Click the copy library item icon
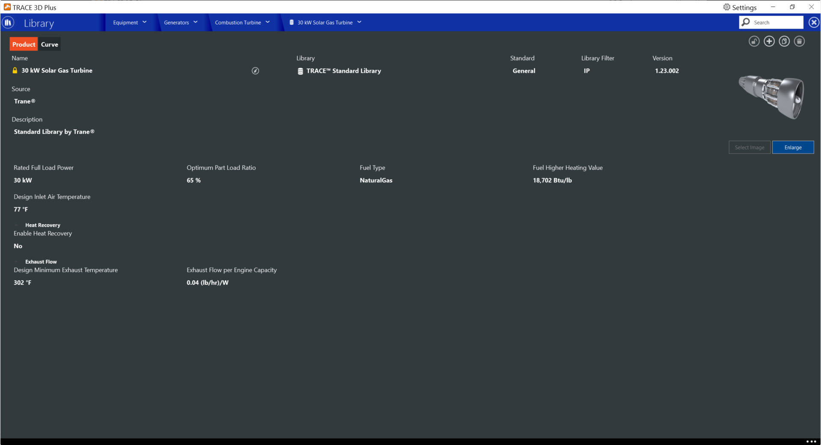The width and height of the screenshot is (821, 445). pyautogui.click(x=784, y=42)
